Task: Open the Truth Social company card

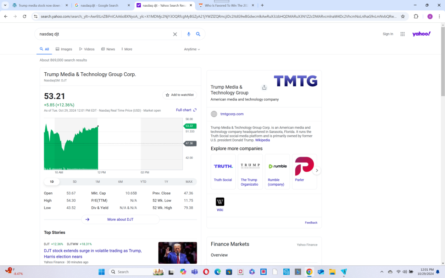Action: (223, 172)
